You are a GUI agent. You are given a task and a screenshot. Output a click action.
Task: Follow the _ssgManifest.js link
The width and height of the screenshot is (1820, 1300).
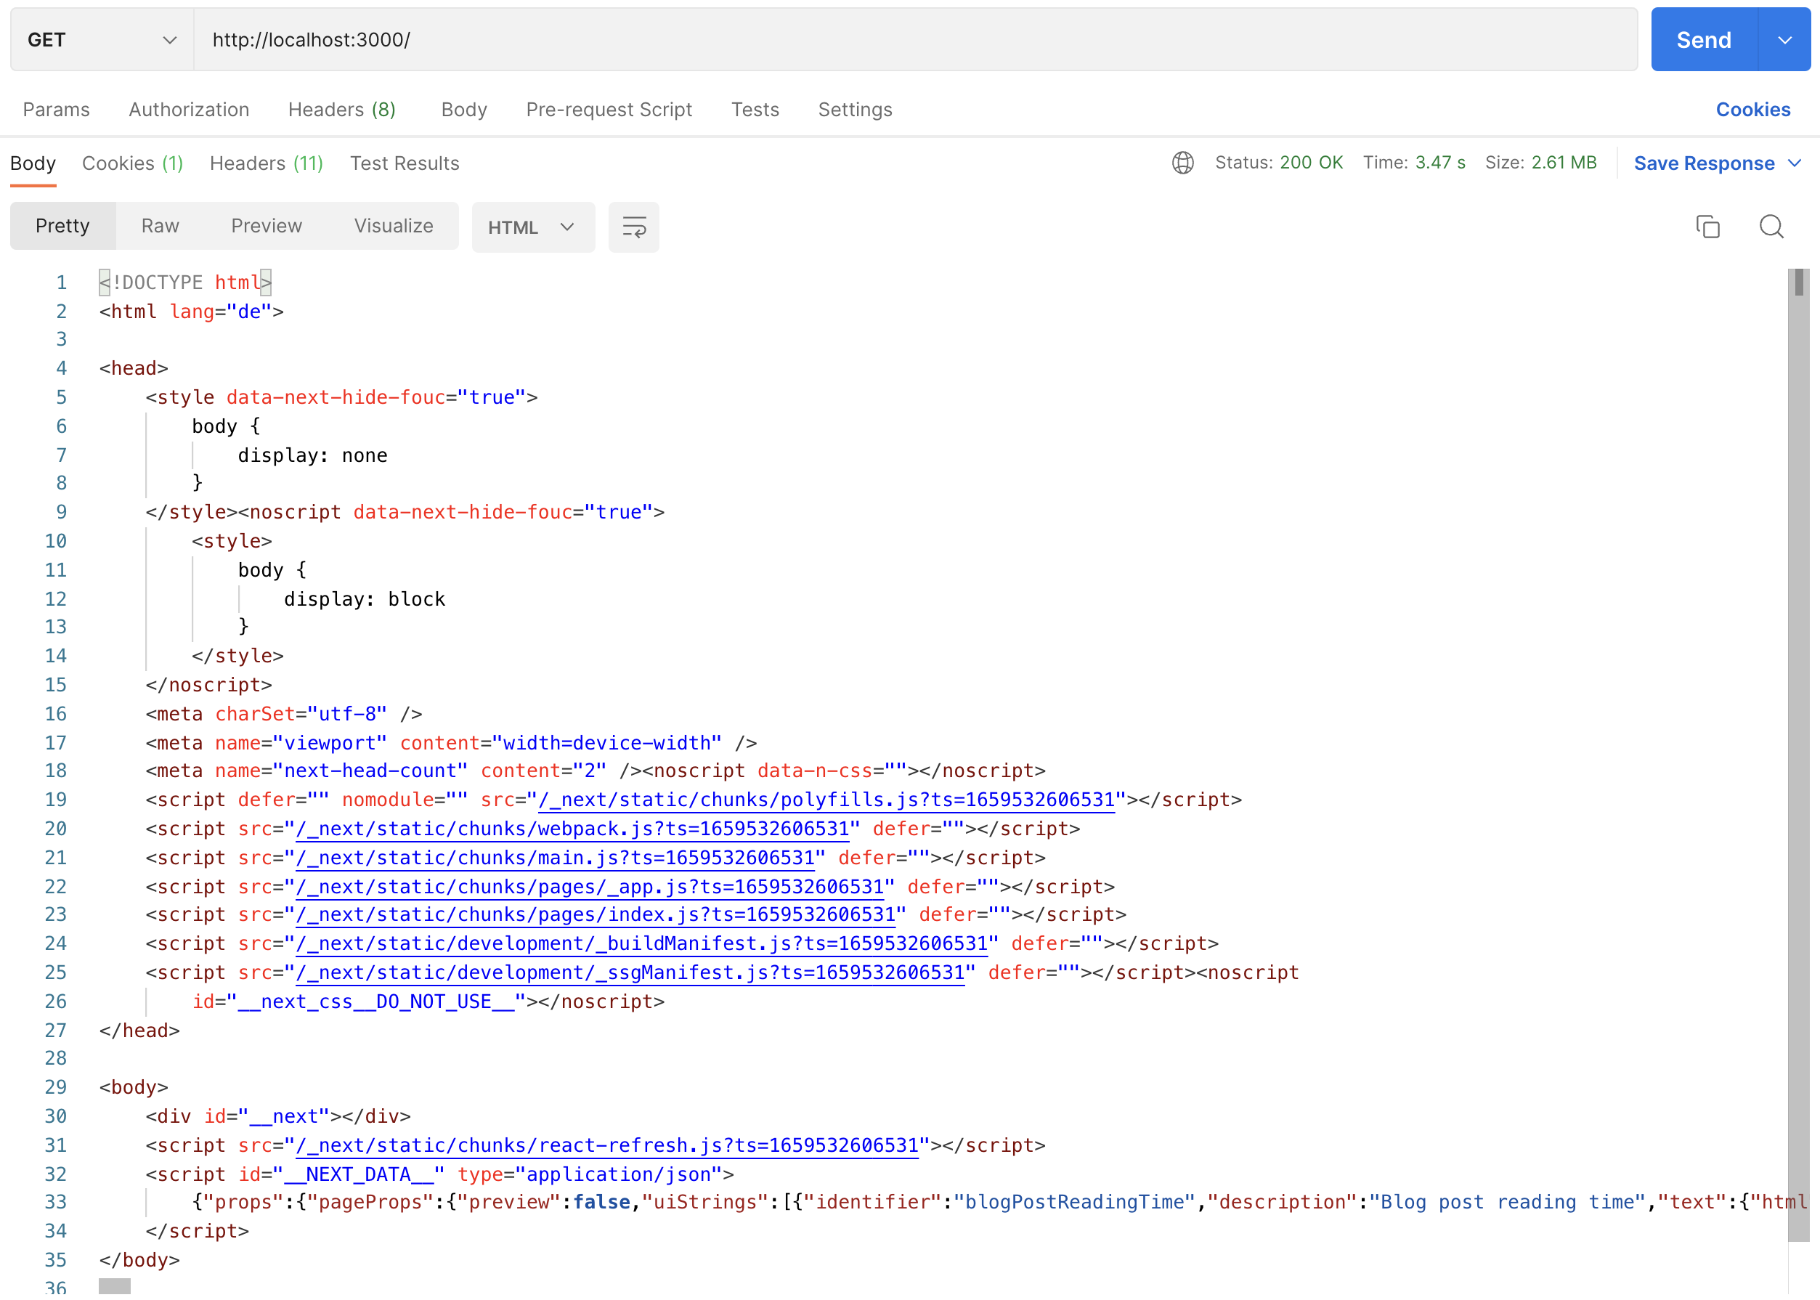click(630, 972)
